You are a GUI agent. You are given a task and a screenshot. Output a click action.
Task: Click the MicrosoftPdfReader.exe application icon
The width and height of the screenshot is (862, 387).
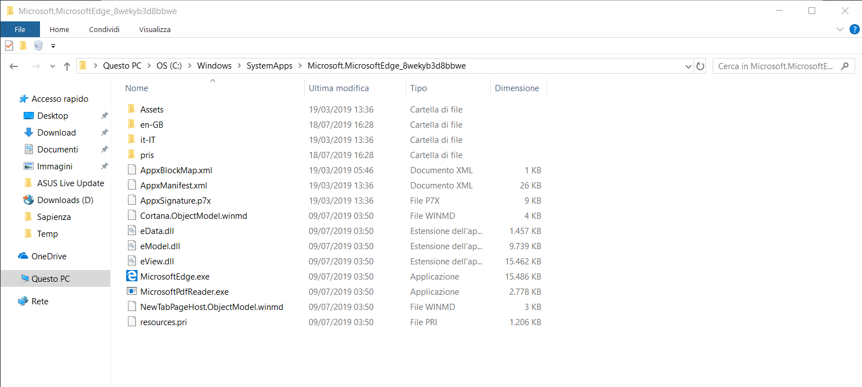132,291
